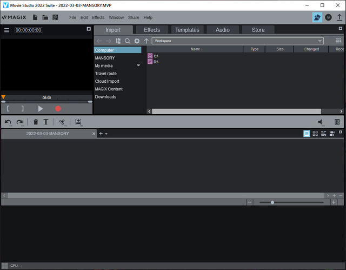Open a project with the folder icon
Viewport: 346px width, 270px height.
45,17
